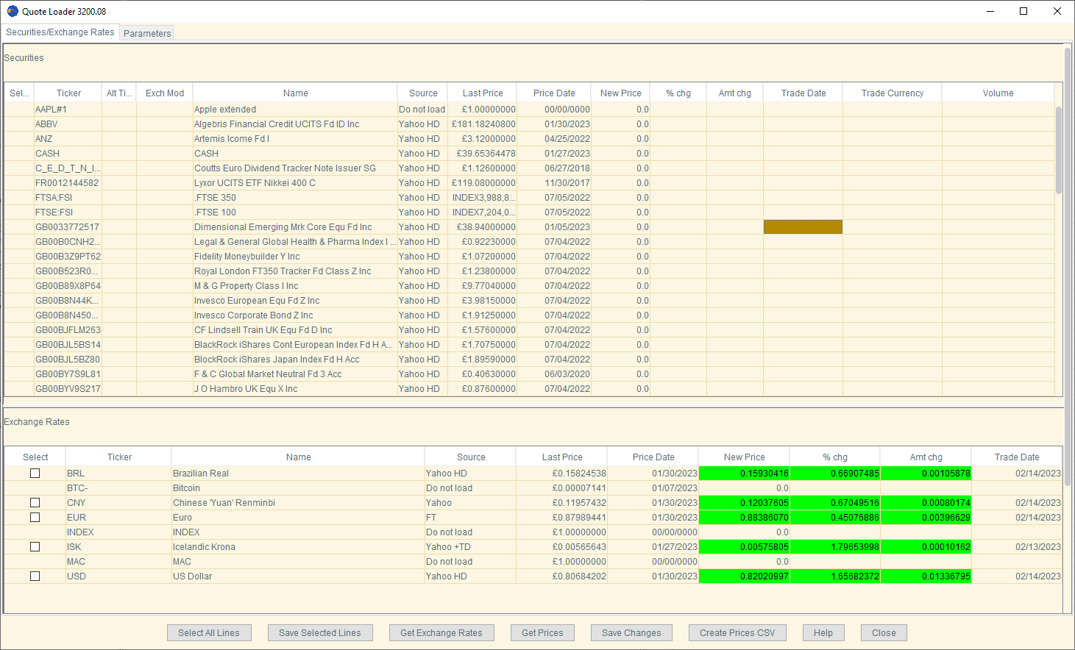Viewport: 1075px width, 650px height.
Task: Click Fidelity Moneybuilder Y Inc
Action: (x=295, y=257)
